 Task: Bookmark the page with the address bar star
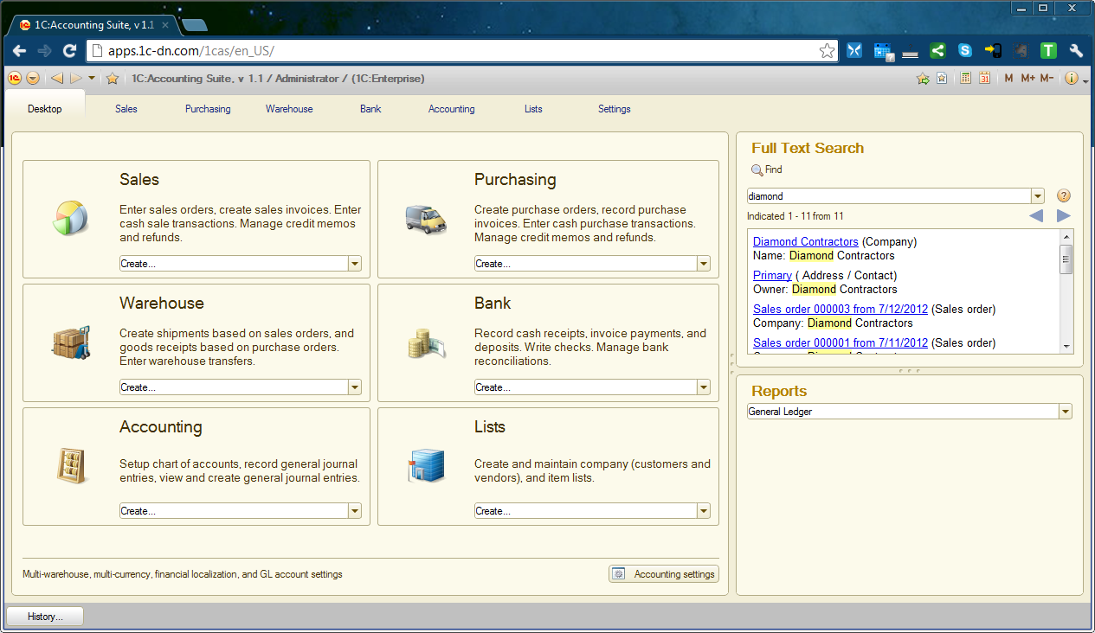[x=828, y=51]
